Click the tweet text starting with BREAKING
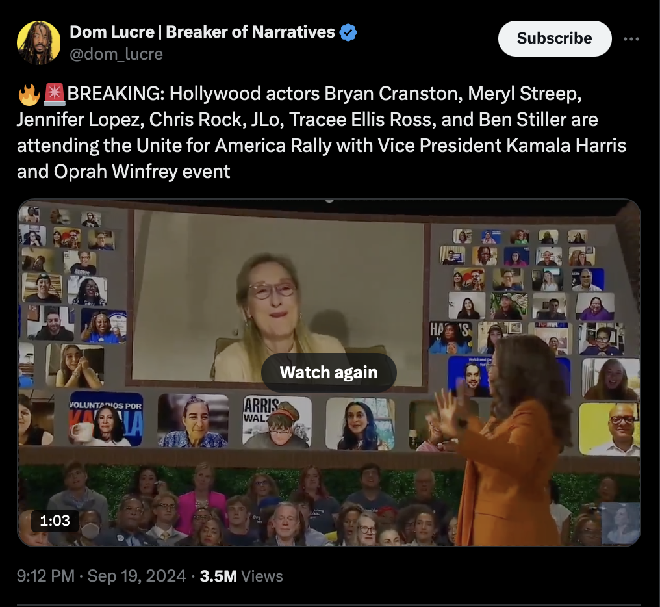 [x=322, y=133]
